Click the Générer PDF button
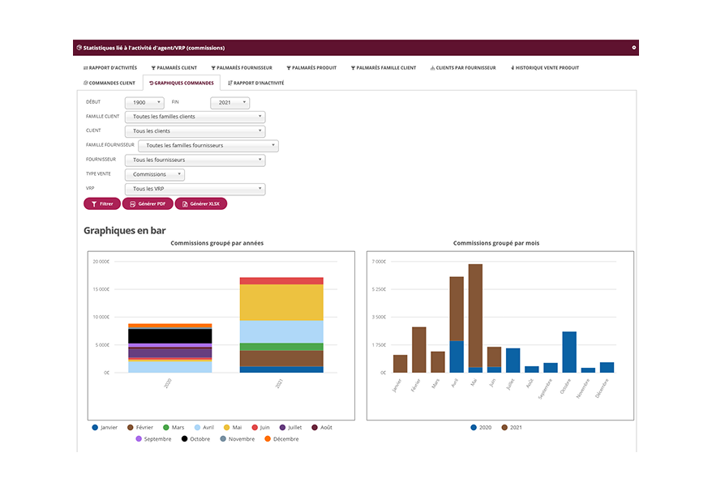Viewport: 712px width, 491px height. pos(148,204)
